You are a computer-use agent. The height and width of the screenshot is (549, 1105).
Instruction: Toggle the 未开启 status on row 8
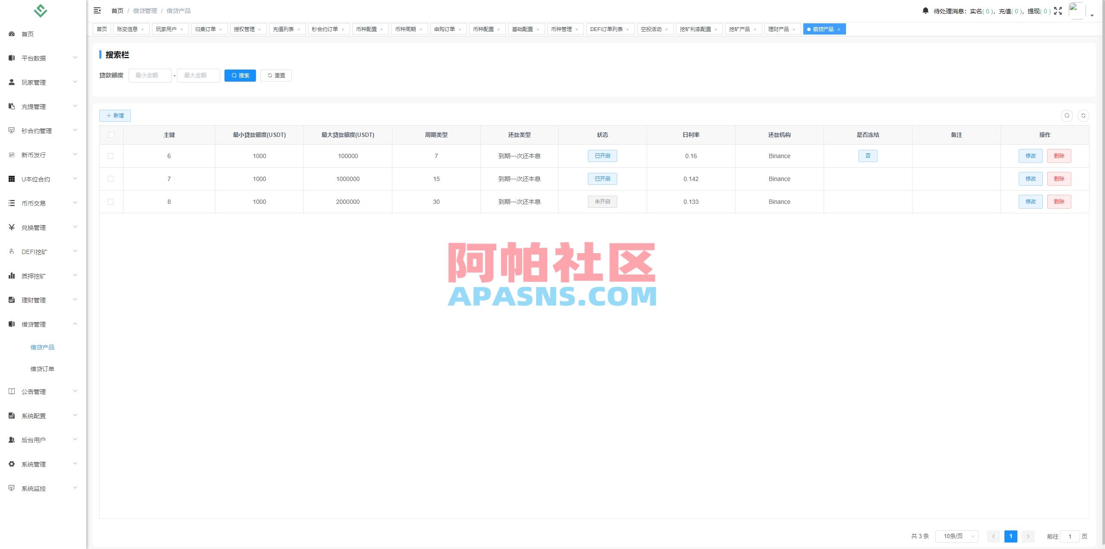pos(603,201)
